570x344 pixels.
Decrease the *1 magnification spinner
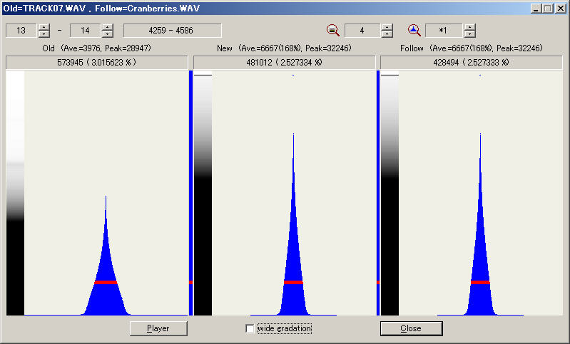469,34
